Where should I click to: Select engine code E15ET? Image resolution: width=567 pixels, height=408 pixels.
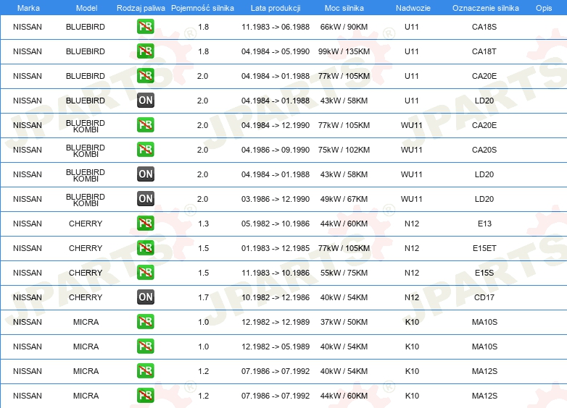click(x=484, y=248)
